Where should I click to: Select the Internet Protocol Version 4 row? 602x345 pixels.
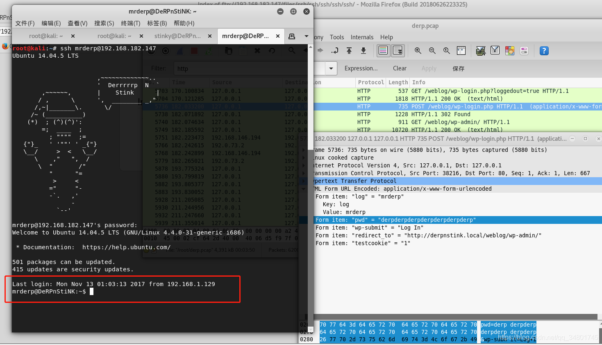458,165
